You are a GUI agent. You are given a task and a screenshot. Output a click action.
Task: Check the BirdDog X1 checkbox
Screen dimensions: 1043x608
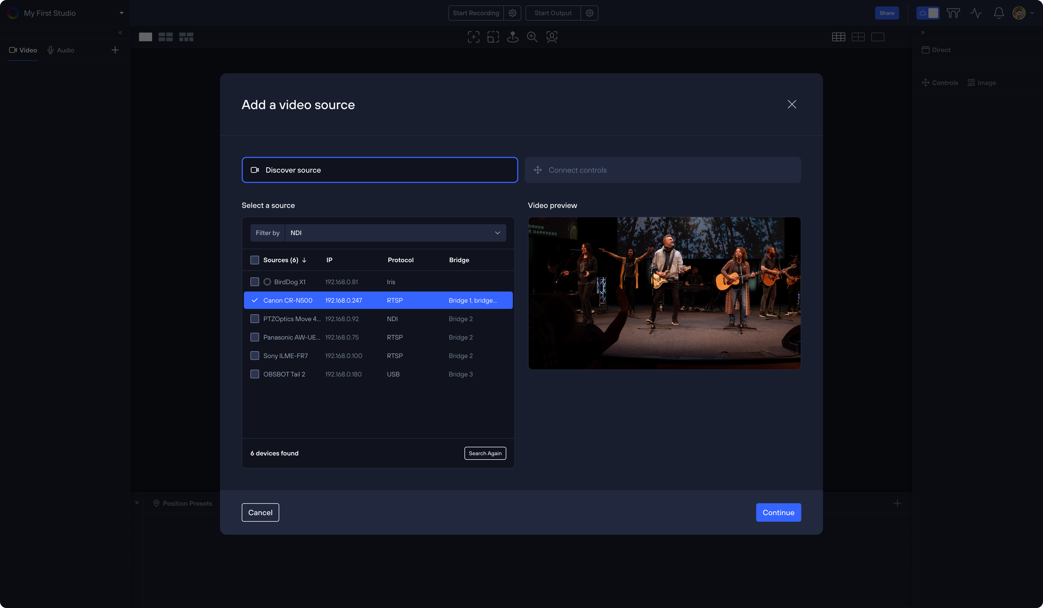(255, 282)
